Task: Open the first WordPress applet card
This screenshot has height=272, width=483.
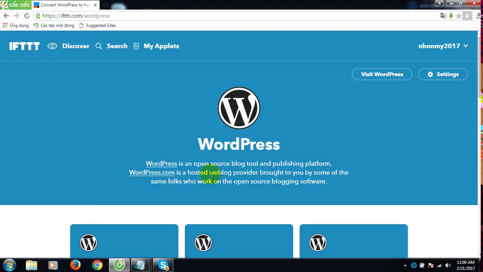Action: 124,241
